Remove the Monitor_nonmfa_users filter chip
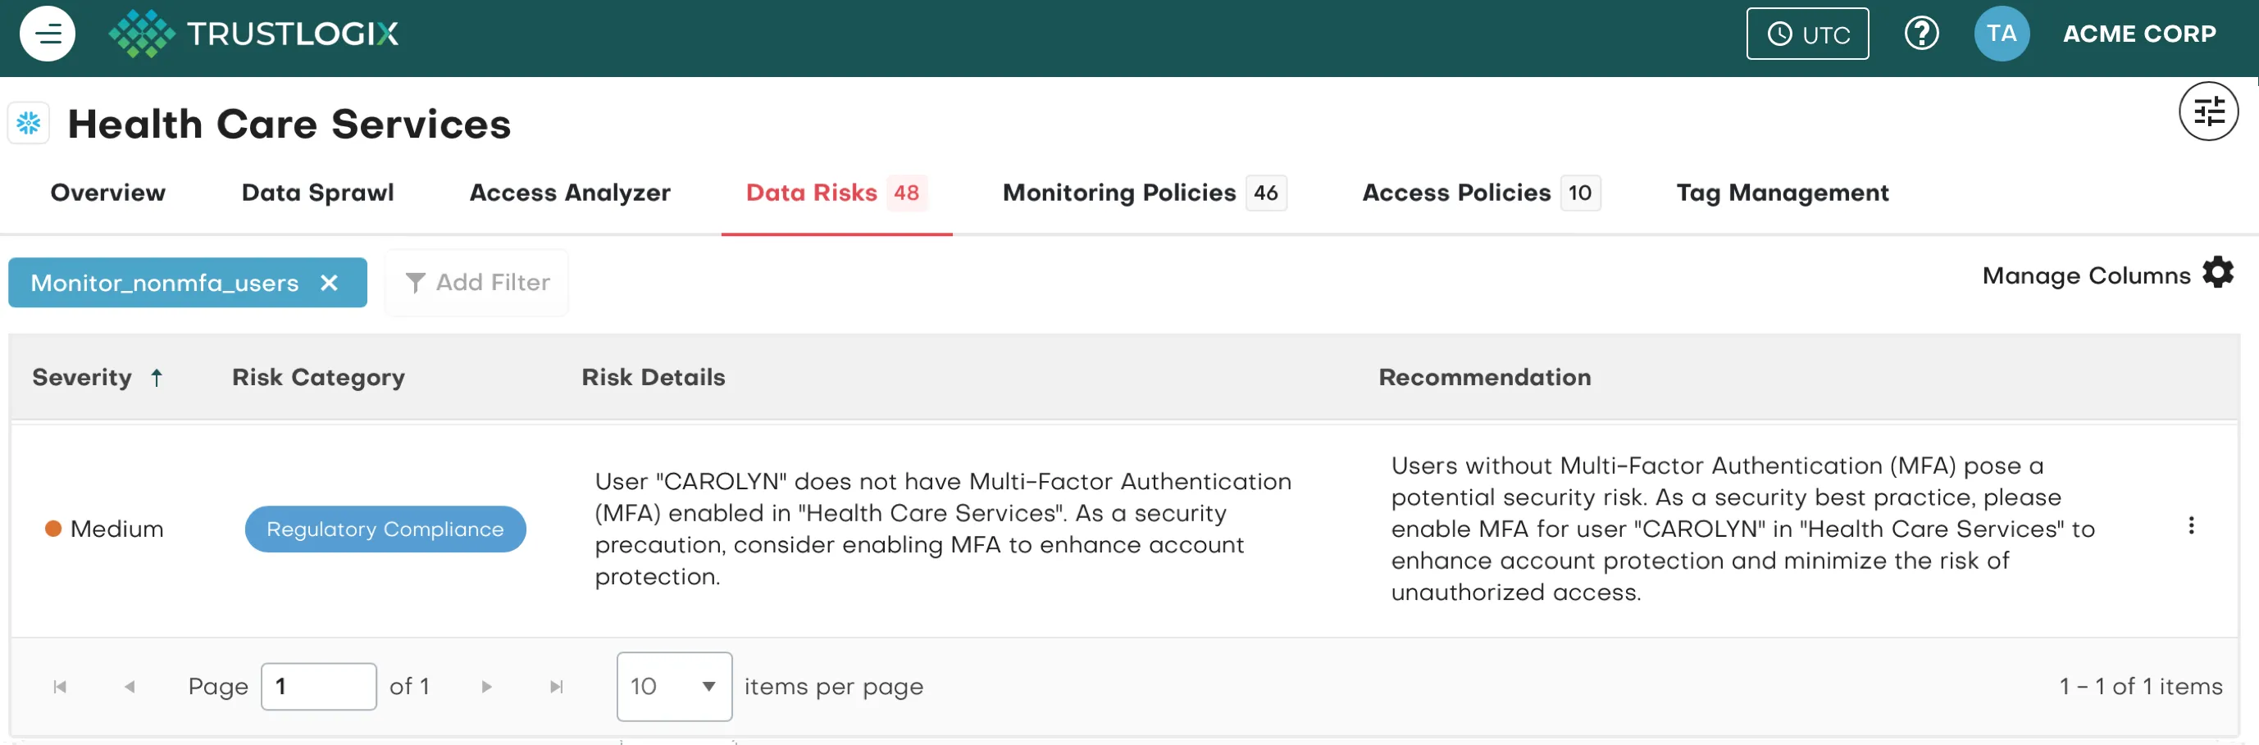 (329, 282)
